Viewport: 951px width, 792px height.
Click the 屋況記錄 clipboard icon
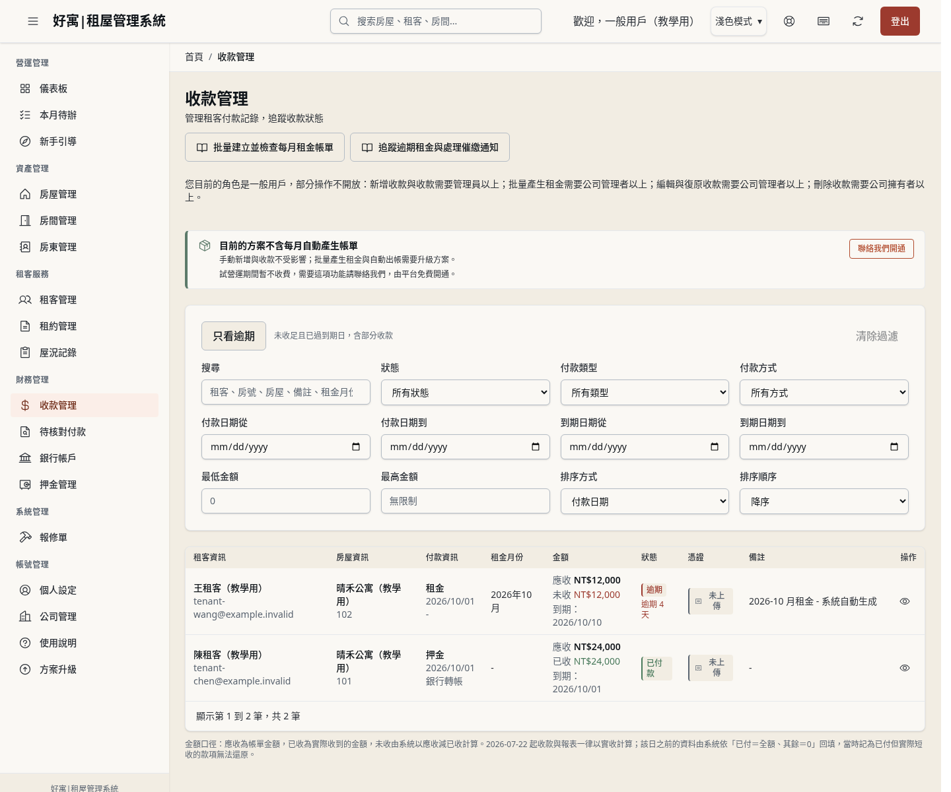[x=25, y=352]
